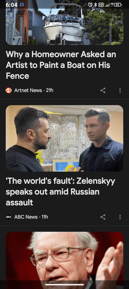The width and height of the screenshot is (129, 289).
Task: Tap share icon on Artnet News article
Action: [x=103, y=90]
